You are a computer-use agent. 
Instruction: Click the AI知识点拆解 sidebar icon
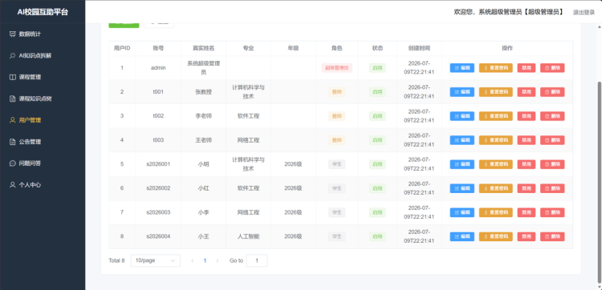(x=12, y=55)
